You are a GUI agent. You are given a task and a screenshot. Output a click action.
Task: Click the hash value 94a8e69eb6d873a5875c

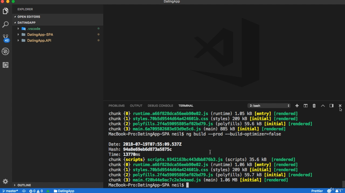(x=147, y=149)
